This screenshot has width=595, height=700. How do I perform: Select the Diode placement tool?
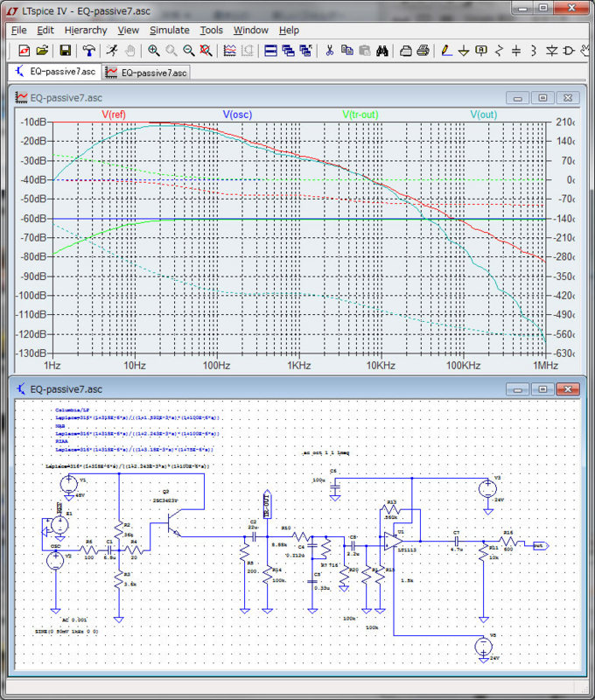coord(551,51)
